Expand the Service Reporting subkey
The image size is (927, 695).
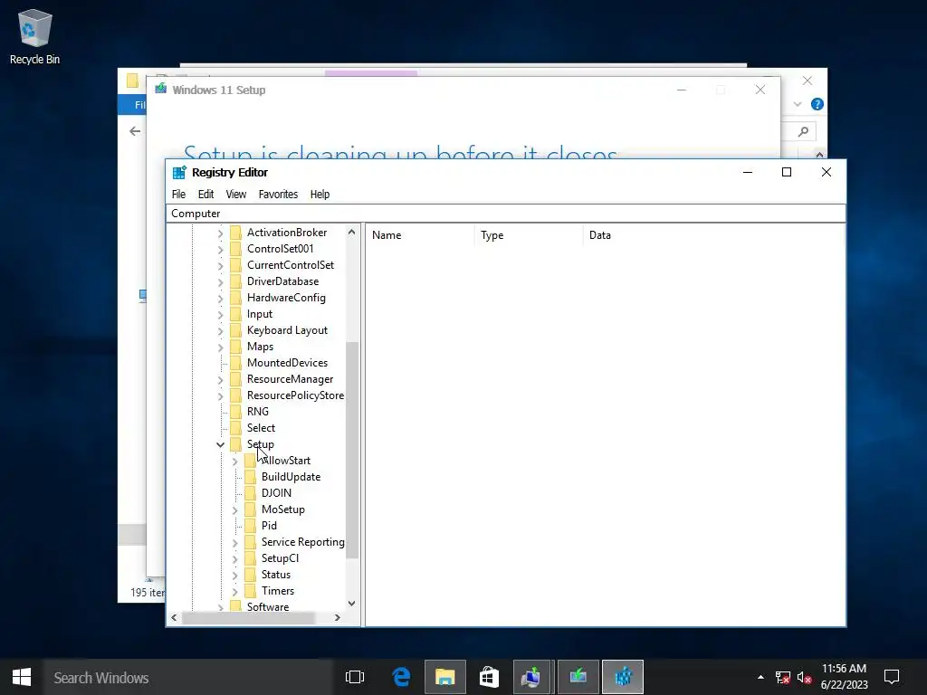tap(234, 543)
